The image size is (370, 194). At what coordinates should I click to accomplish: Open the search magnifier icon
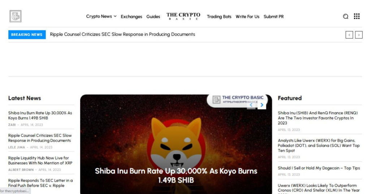point(345,17)
